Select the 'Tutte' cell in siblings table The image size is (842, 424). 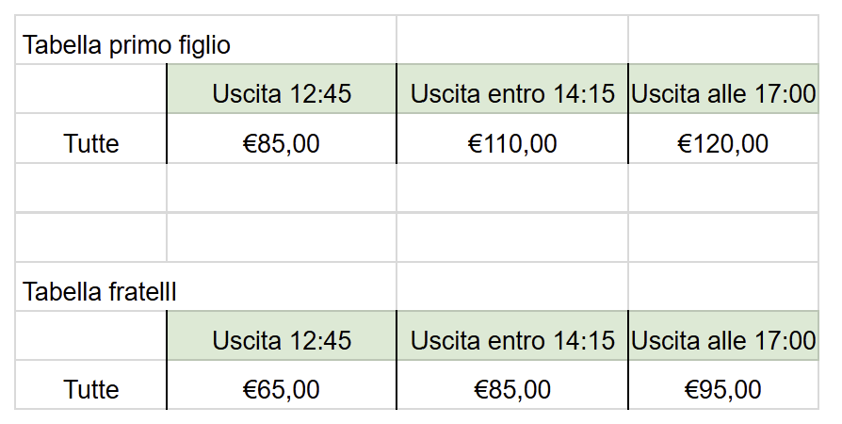coord(91,389)
